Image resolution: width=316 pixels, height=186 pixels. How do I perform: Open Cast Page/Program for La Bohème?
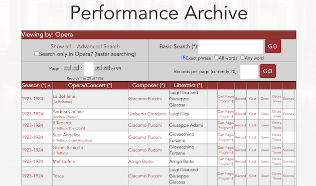tap(226, 99)
